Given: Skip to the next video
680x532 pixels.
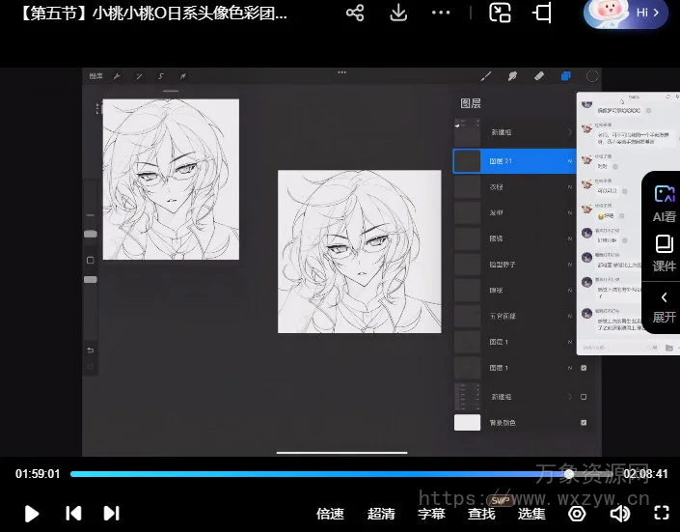Looking at the screenshot, I should [x=111, y=514].
